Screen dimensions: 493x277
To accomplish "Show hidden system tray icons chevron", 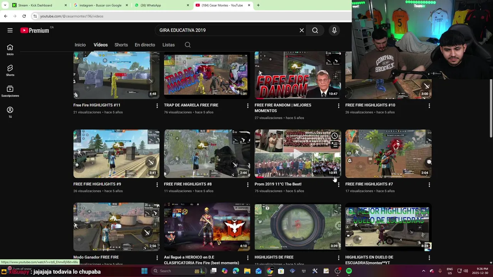I will pyautogui.click(x=423, y=271).
